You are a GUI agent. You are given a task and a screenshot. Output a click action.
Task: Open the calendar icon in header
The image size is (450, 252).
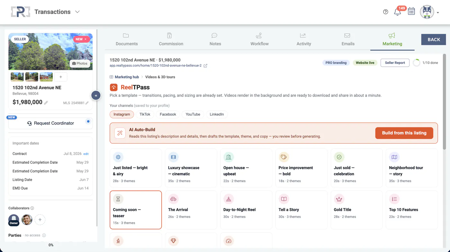point(411,12)
